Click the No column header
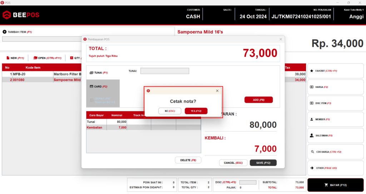The image size is (366, 194). click(x=7, y=67)
